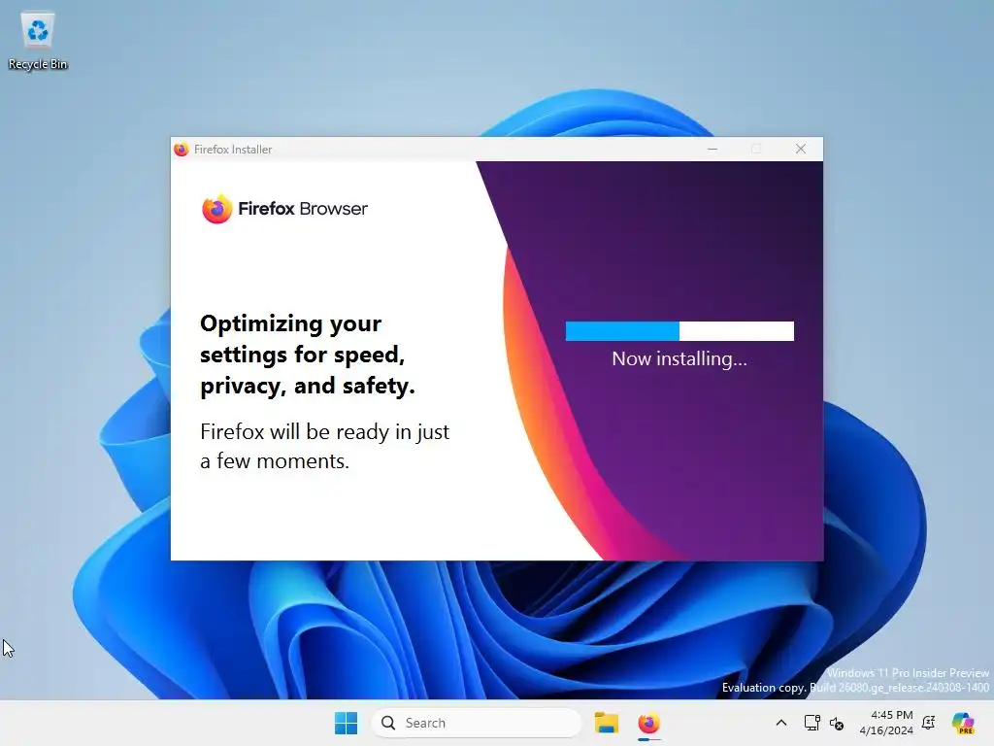
Task: Click the disabled maximize button of the installer
Action: (756, 149)
